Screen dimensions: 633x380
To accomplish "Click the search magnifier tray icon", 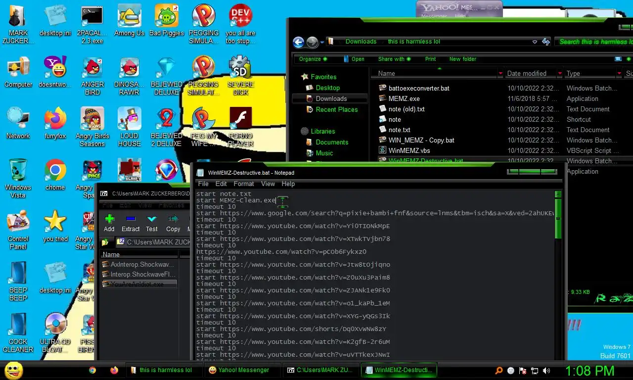I will [499, 370].
